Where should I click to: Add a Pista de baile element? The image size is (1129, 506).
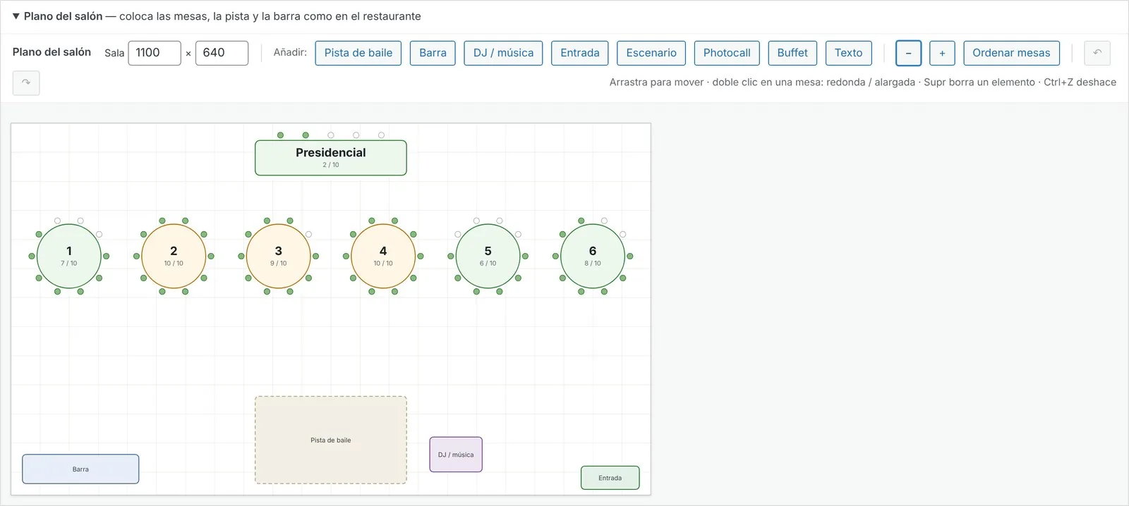coord(358,53)
